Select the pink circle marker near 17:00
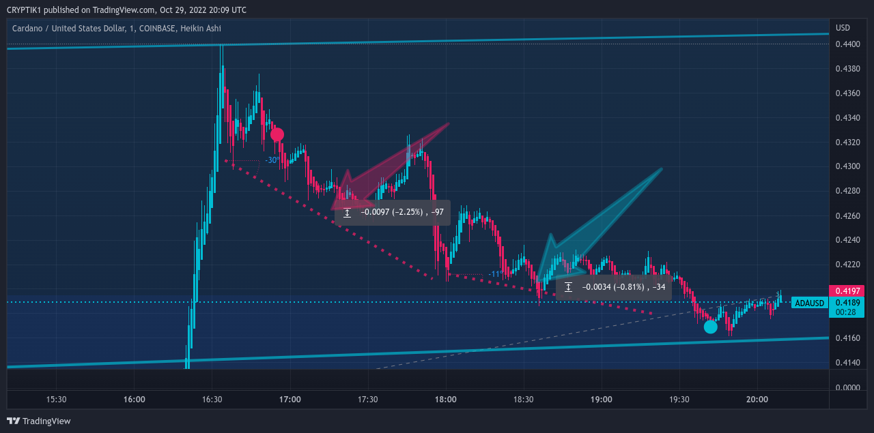This screenshot has height=433, width=874. [x=277, y=134]
